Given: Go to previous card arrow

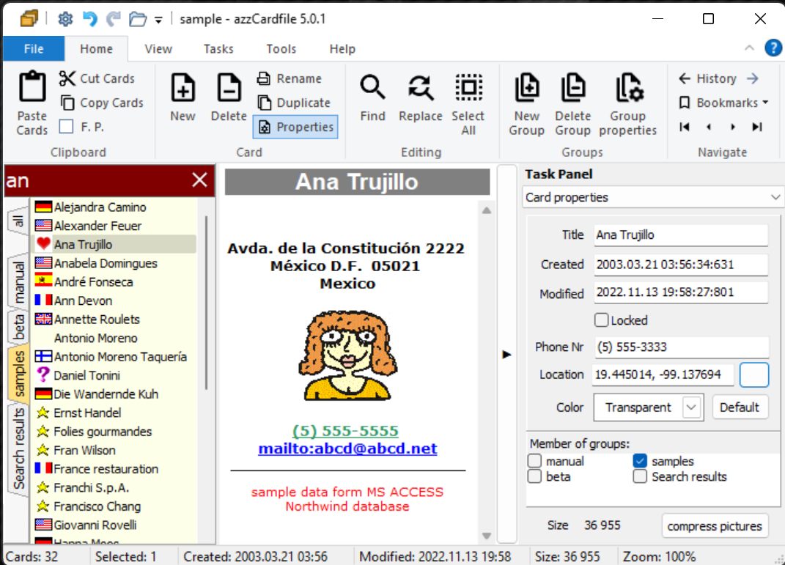Looking at the screenshot, I should (x=709, y=127).
